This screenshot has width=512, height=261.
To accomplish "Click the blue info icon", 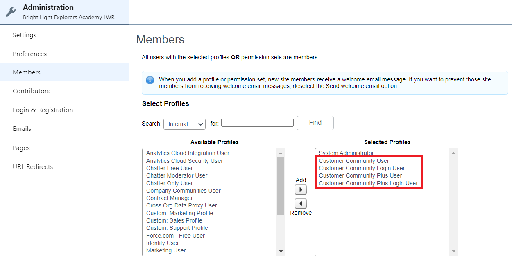I will pyautogui.click(x=150, y=80).
